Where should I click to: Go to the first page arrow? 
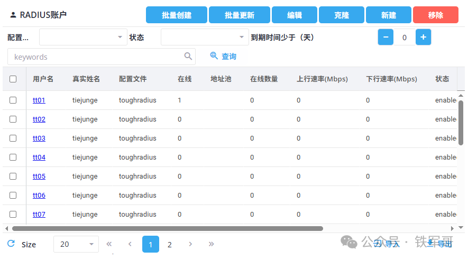pyautogui.click(x=109, y=244)
